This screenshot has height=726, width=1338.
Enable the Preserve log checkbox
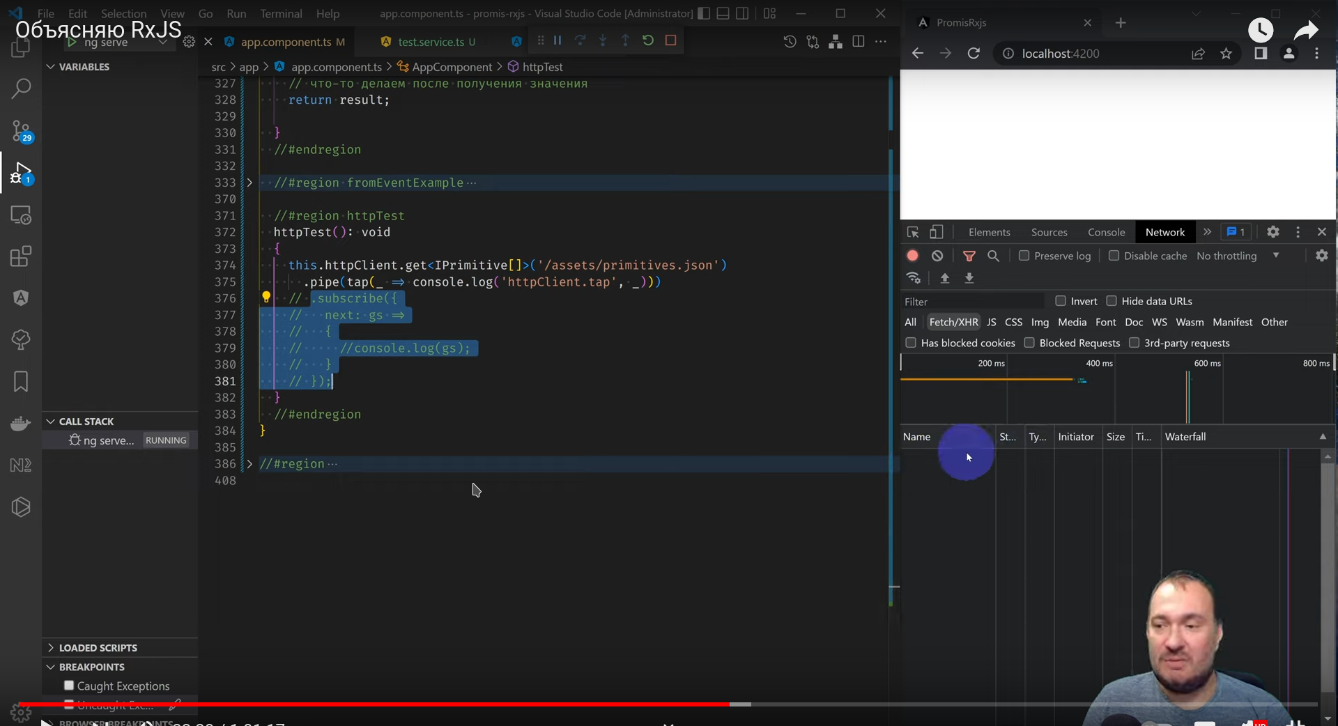pos(1024,256)
